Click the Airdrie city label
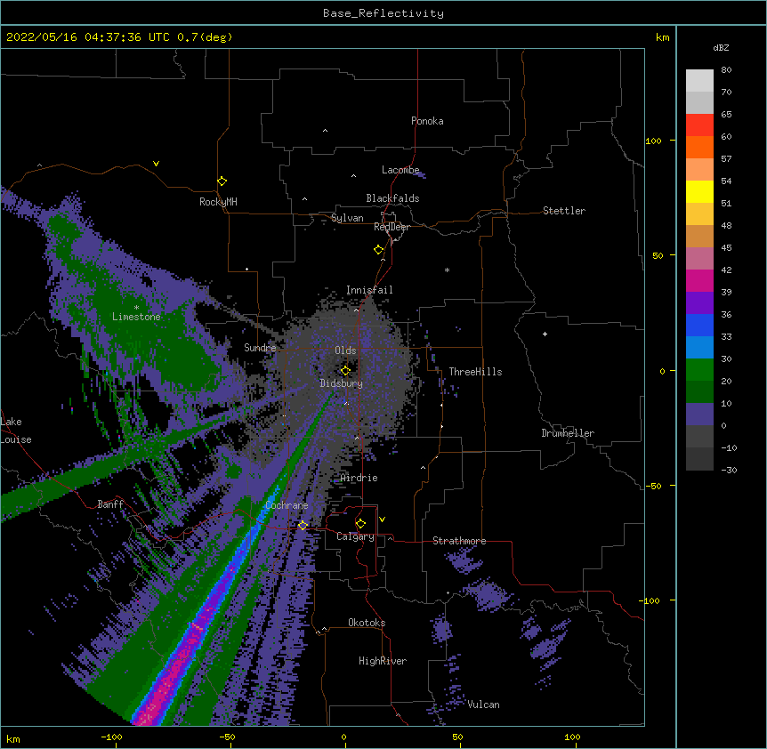Viewport: 767px width, 749px height. tap(359, 478)
